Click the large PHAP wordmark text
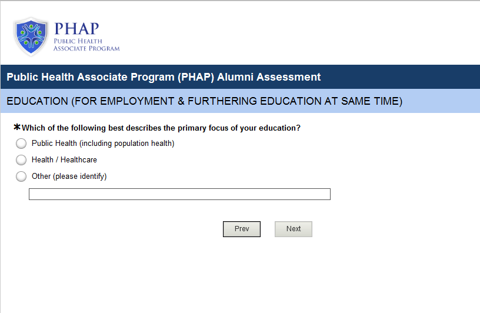The height and width of the screenshot is (313, 480). tap(76, 29)
